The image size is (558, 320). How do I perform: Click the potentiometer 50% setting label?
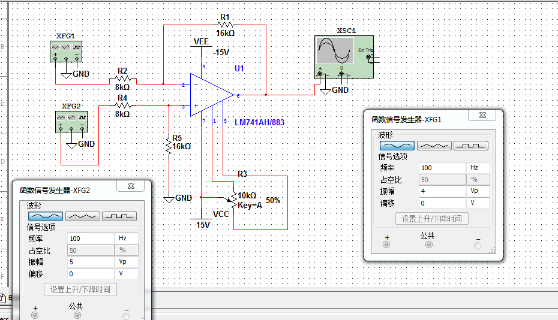(x=273, y=200)
